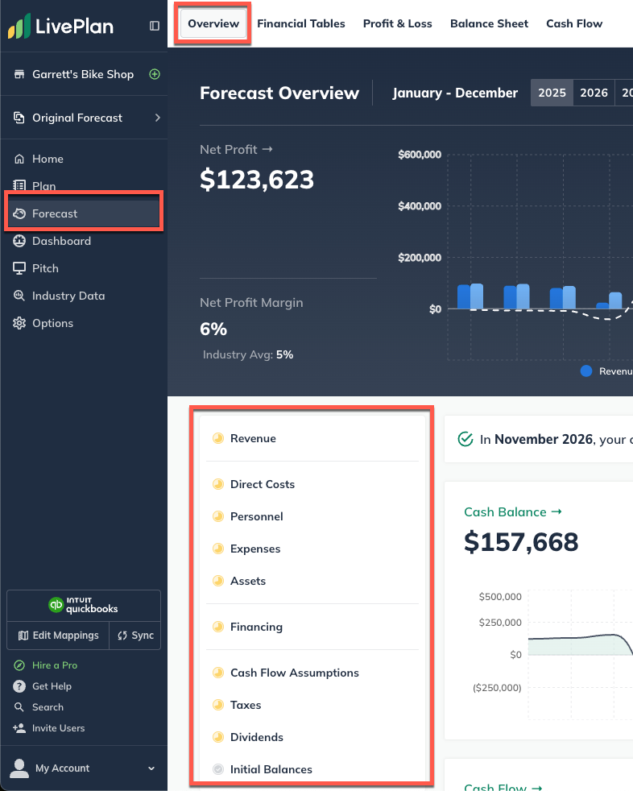Open the Options gear item
Image resolution: width=633 pixels, height=791 pixels.
[x=52, y=323]
